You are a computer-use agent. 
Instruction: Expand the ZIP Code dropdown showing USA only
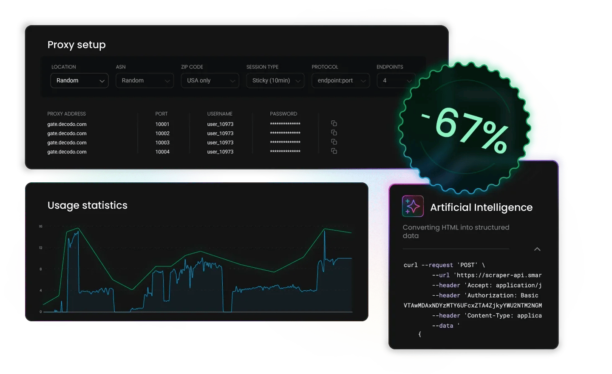click(x=210, y=81)
